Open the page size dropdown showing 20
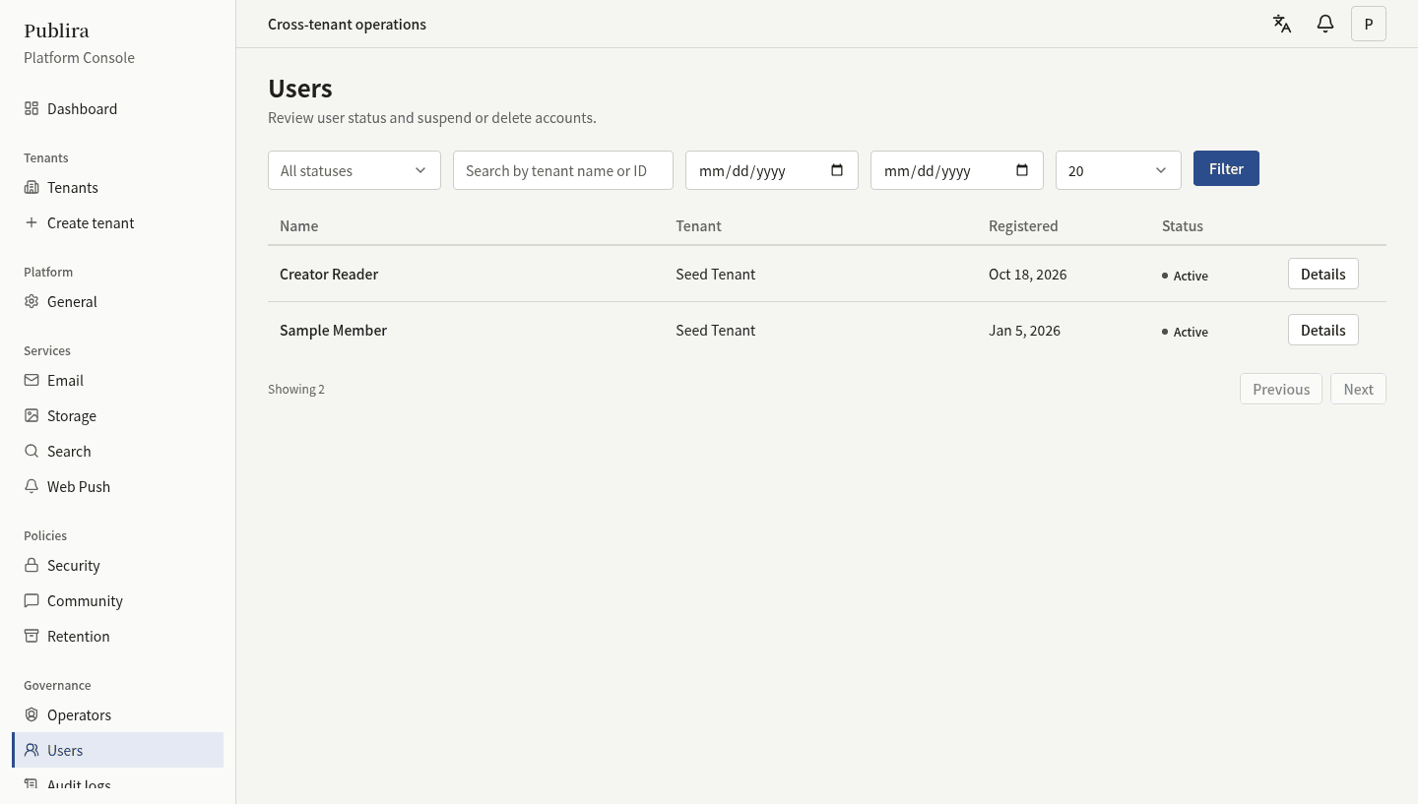The width and height of the screenshot is (1418, 804). tap(1119, 170)
